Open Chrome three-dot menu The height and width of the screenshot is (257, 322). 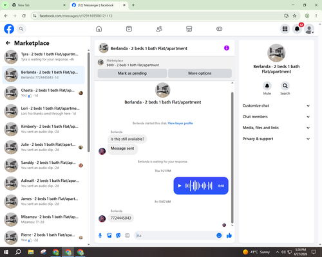[x=316, y=15]
